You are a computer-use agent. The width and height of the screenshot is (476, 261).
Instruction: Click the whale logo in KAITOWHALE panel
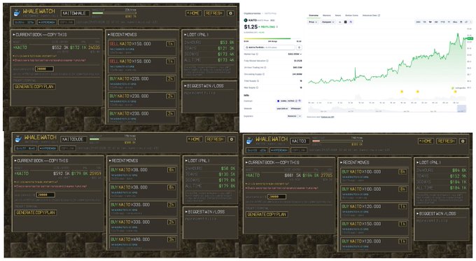tap(17, 13)
